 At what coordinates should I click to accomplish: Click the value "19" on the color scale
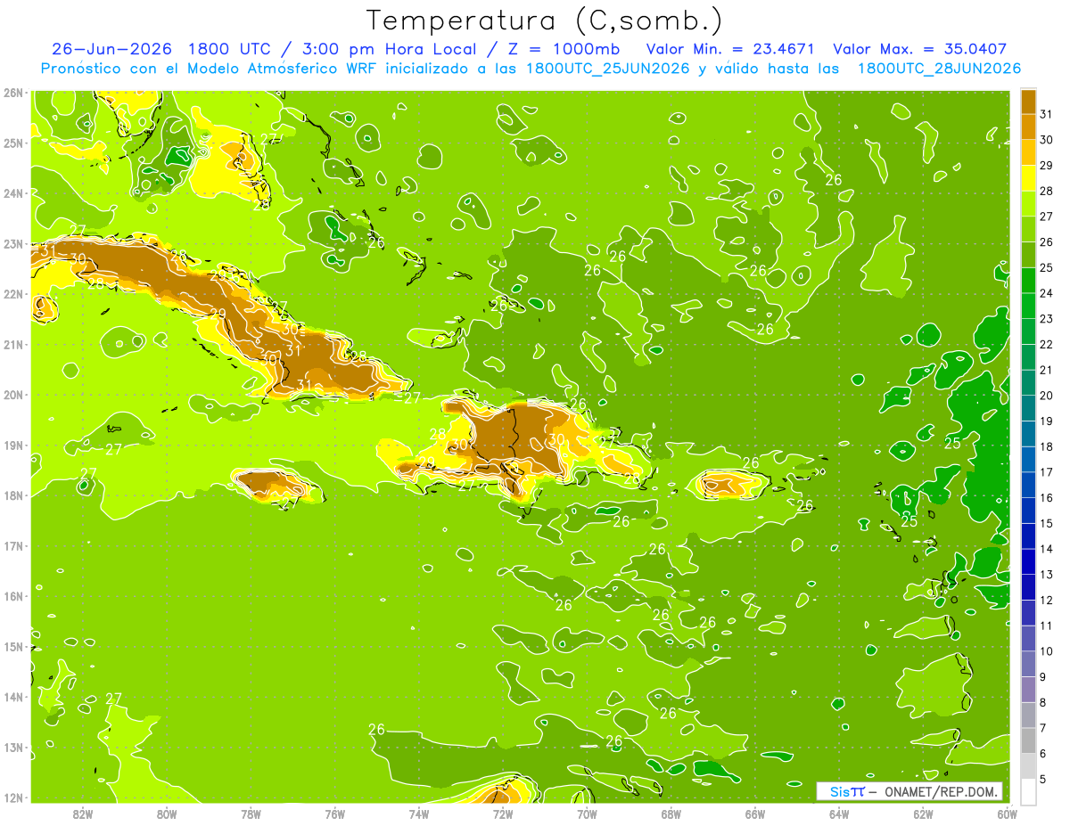[1047, 421]
